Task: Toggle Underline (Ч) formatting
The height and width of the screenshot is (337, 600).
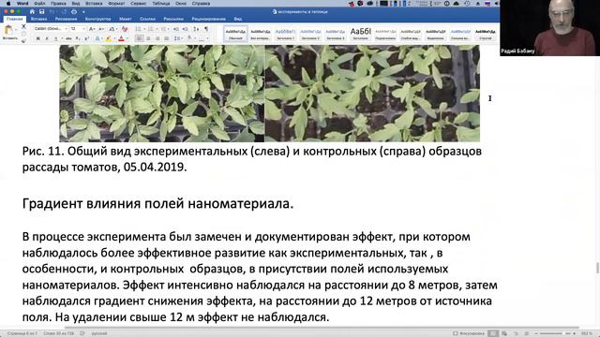Action: 56,38
